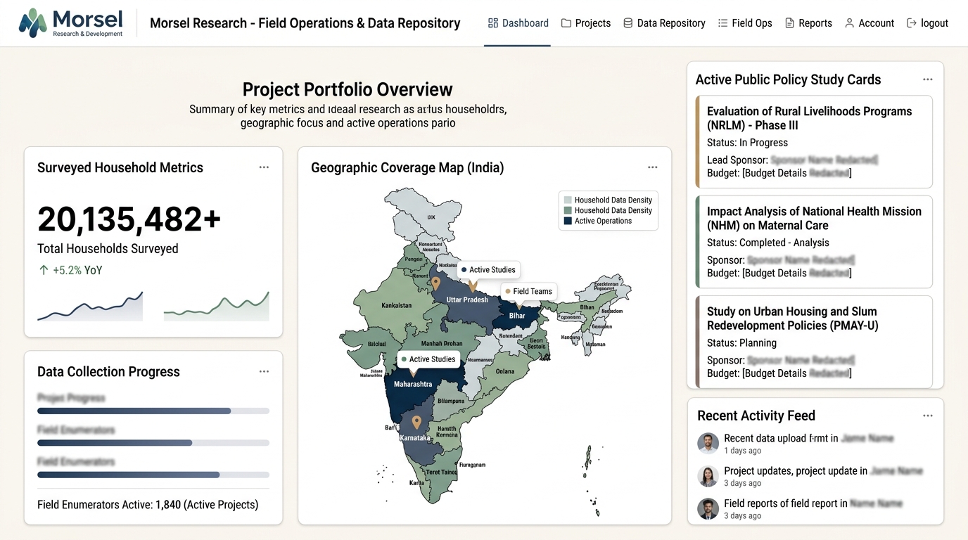The height and width of the screenshot is (540, 968).
Task: Open the Project updates activity item
Action: click(808, 476)
